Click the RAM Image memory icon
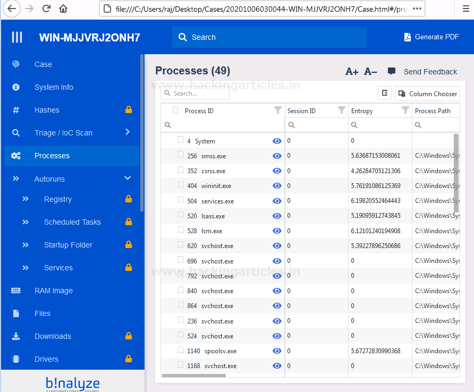474x392 pixels. tap(16, 291)
